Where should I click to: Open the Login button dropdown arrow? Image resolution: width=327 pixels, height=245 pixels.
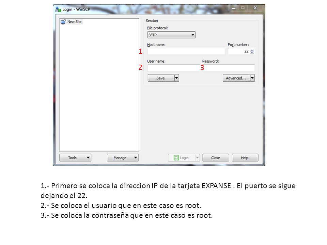197,158
